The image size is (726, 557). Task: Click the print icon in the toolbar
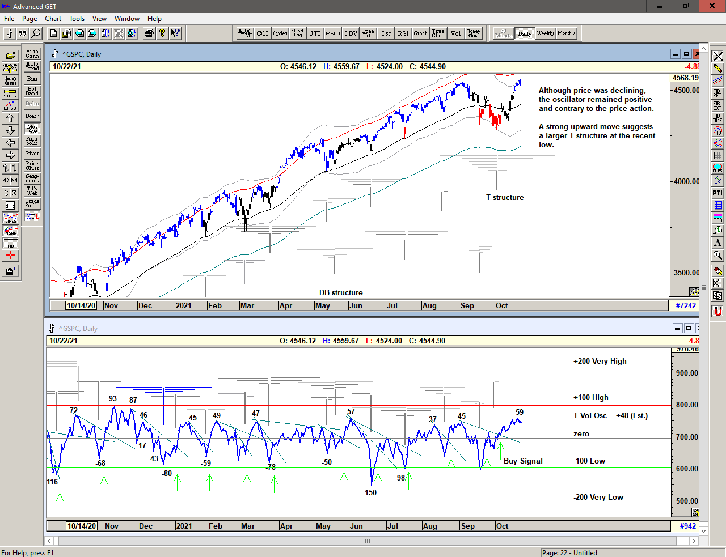pos(149,33)
